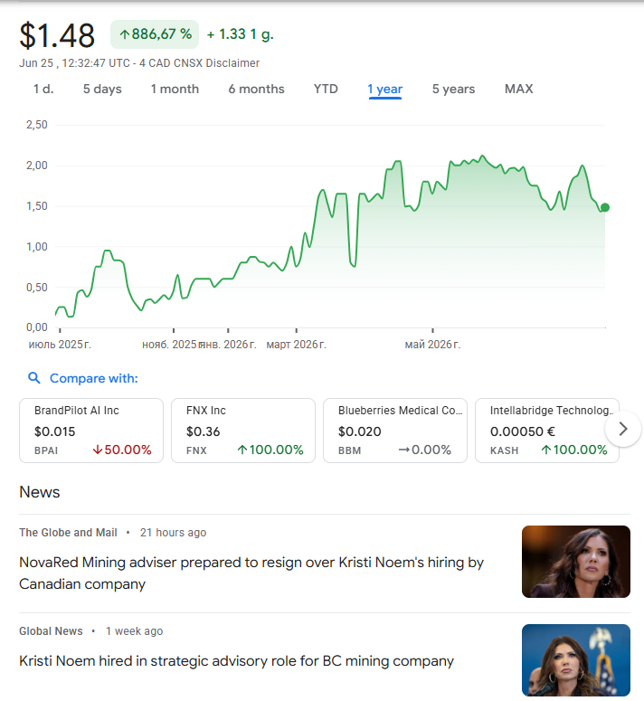Image resolution: width=644 pixels, height=701 pixels.
Task: Click the июль 2025 г. axis label
Action: click(x=60, y=345)
